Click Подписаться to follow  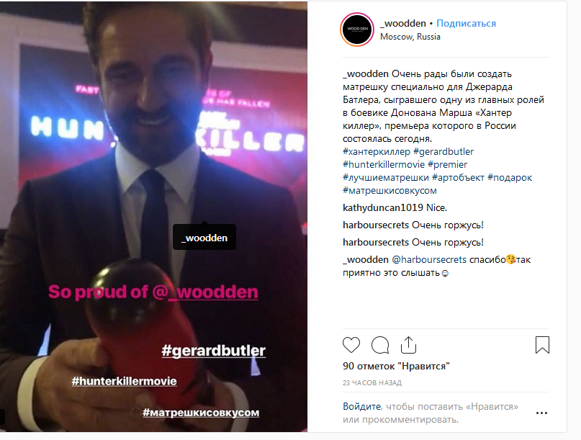coord(466,23)
